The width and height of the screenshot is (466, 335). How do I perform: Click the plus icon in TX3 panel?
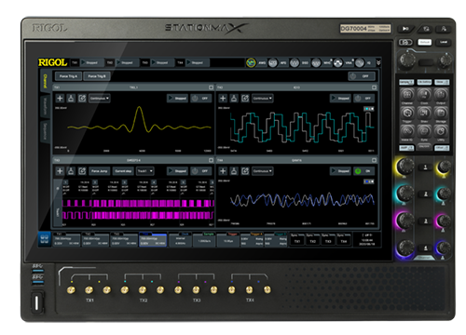coord(60,171)
